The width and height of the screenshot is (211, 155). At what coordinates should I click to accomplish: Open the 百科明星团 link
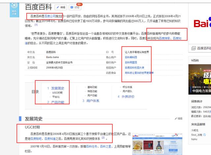coord(131,62)
